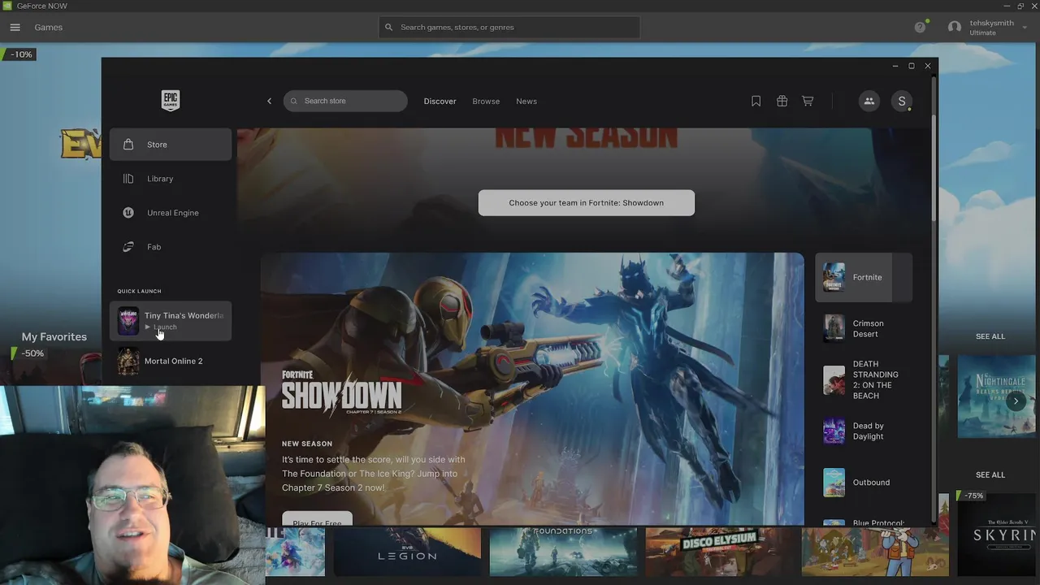Click the Unreal Engine logo icon
Image resolution: width=1040 pixels, height=585 pixels.
128,213
